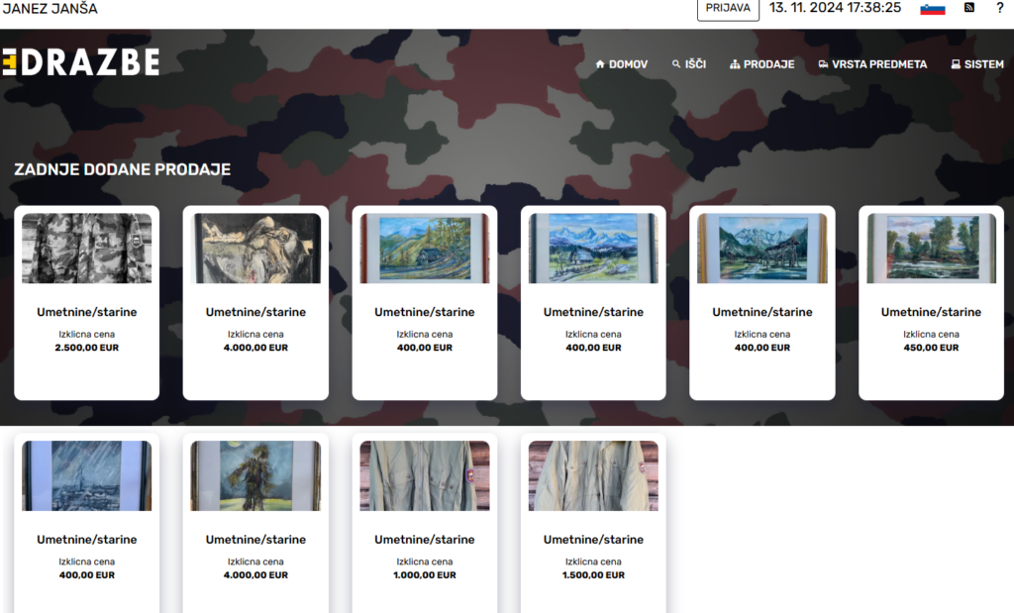Click the 450,00 EUR price text

931,348
